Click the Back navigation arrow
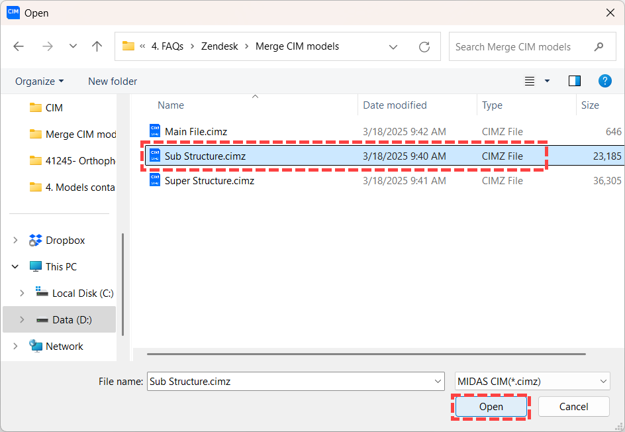The width and height of the screenshot is (625, 432). (19, 46)
